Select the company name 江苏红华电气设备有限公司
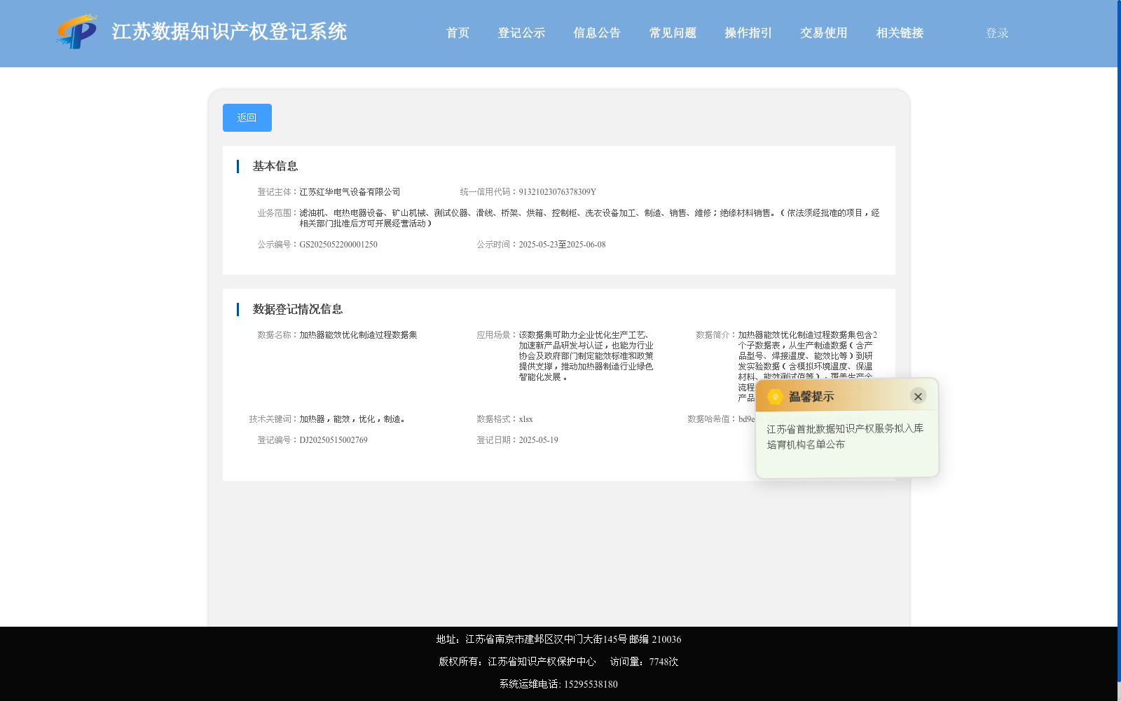The height and width of the screenshot is (701, 1121). click(350, 192)
